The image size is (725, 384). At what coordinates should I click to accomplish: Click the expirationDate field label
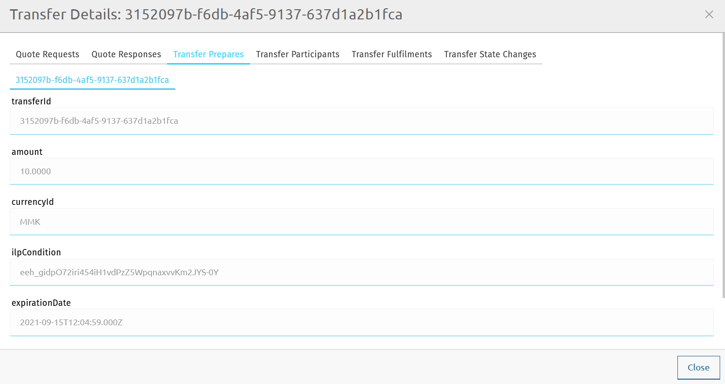tap(41, 303)
